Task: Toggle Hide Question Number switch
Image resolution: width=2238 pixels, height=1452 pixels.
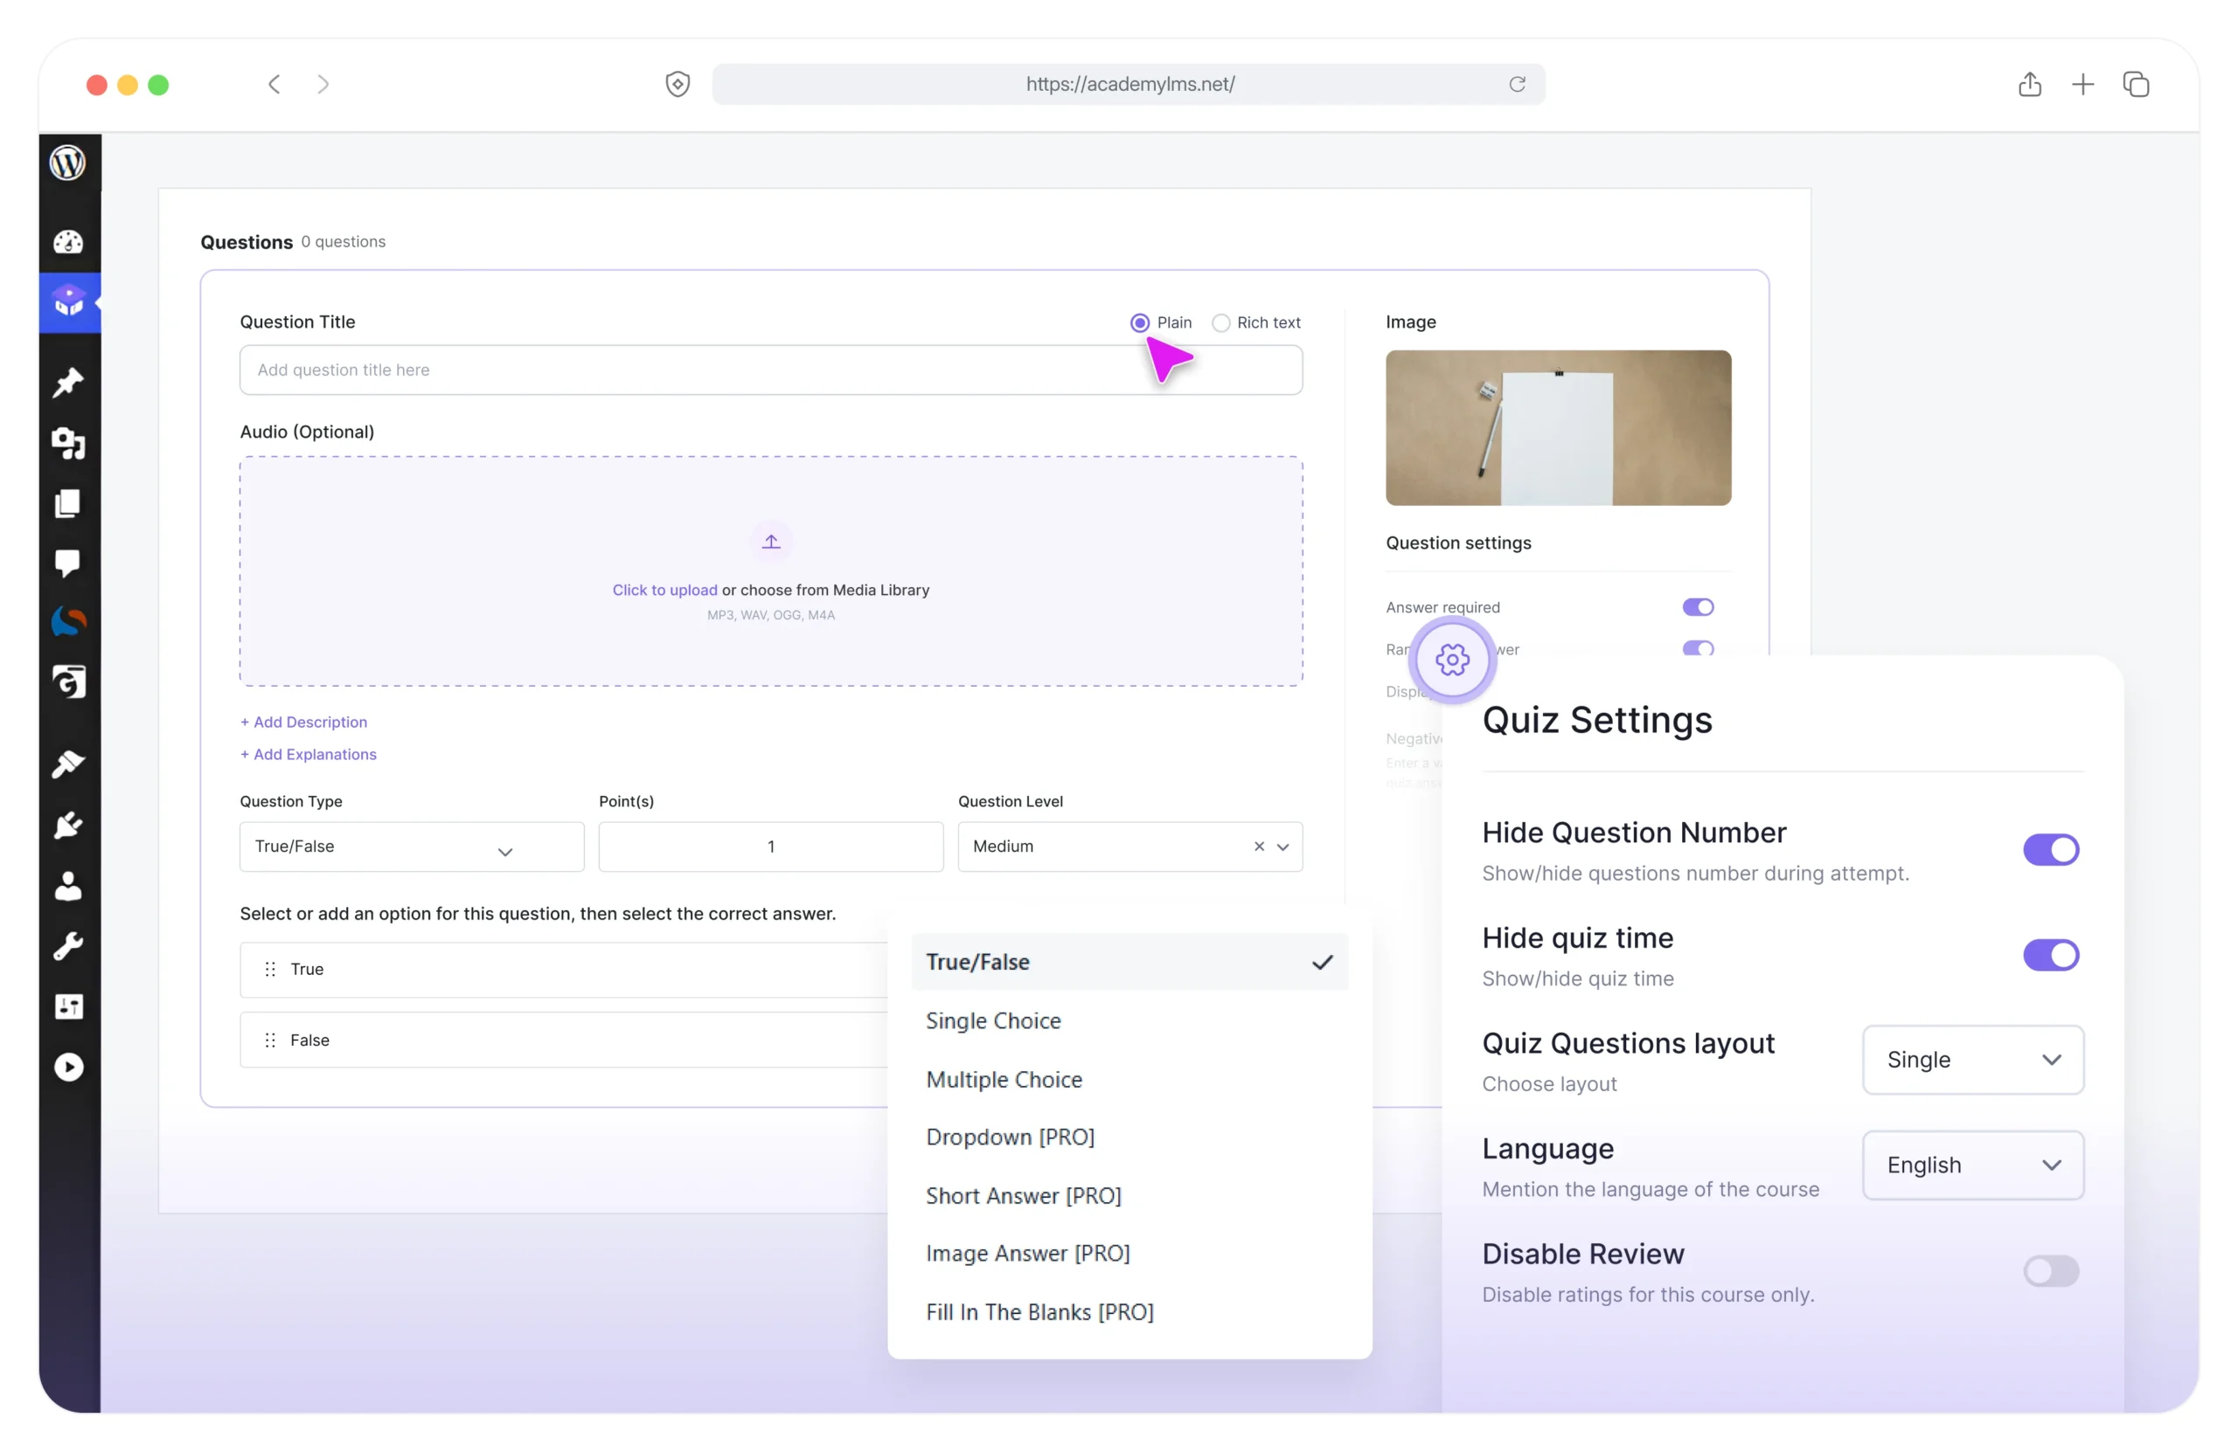Action: [x=2051, y=851]
